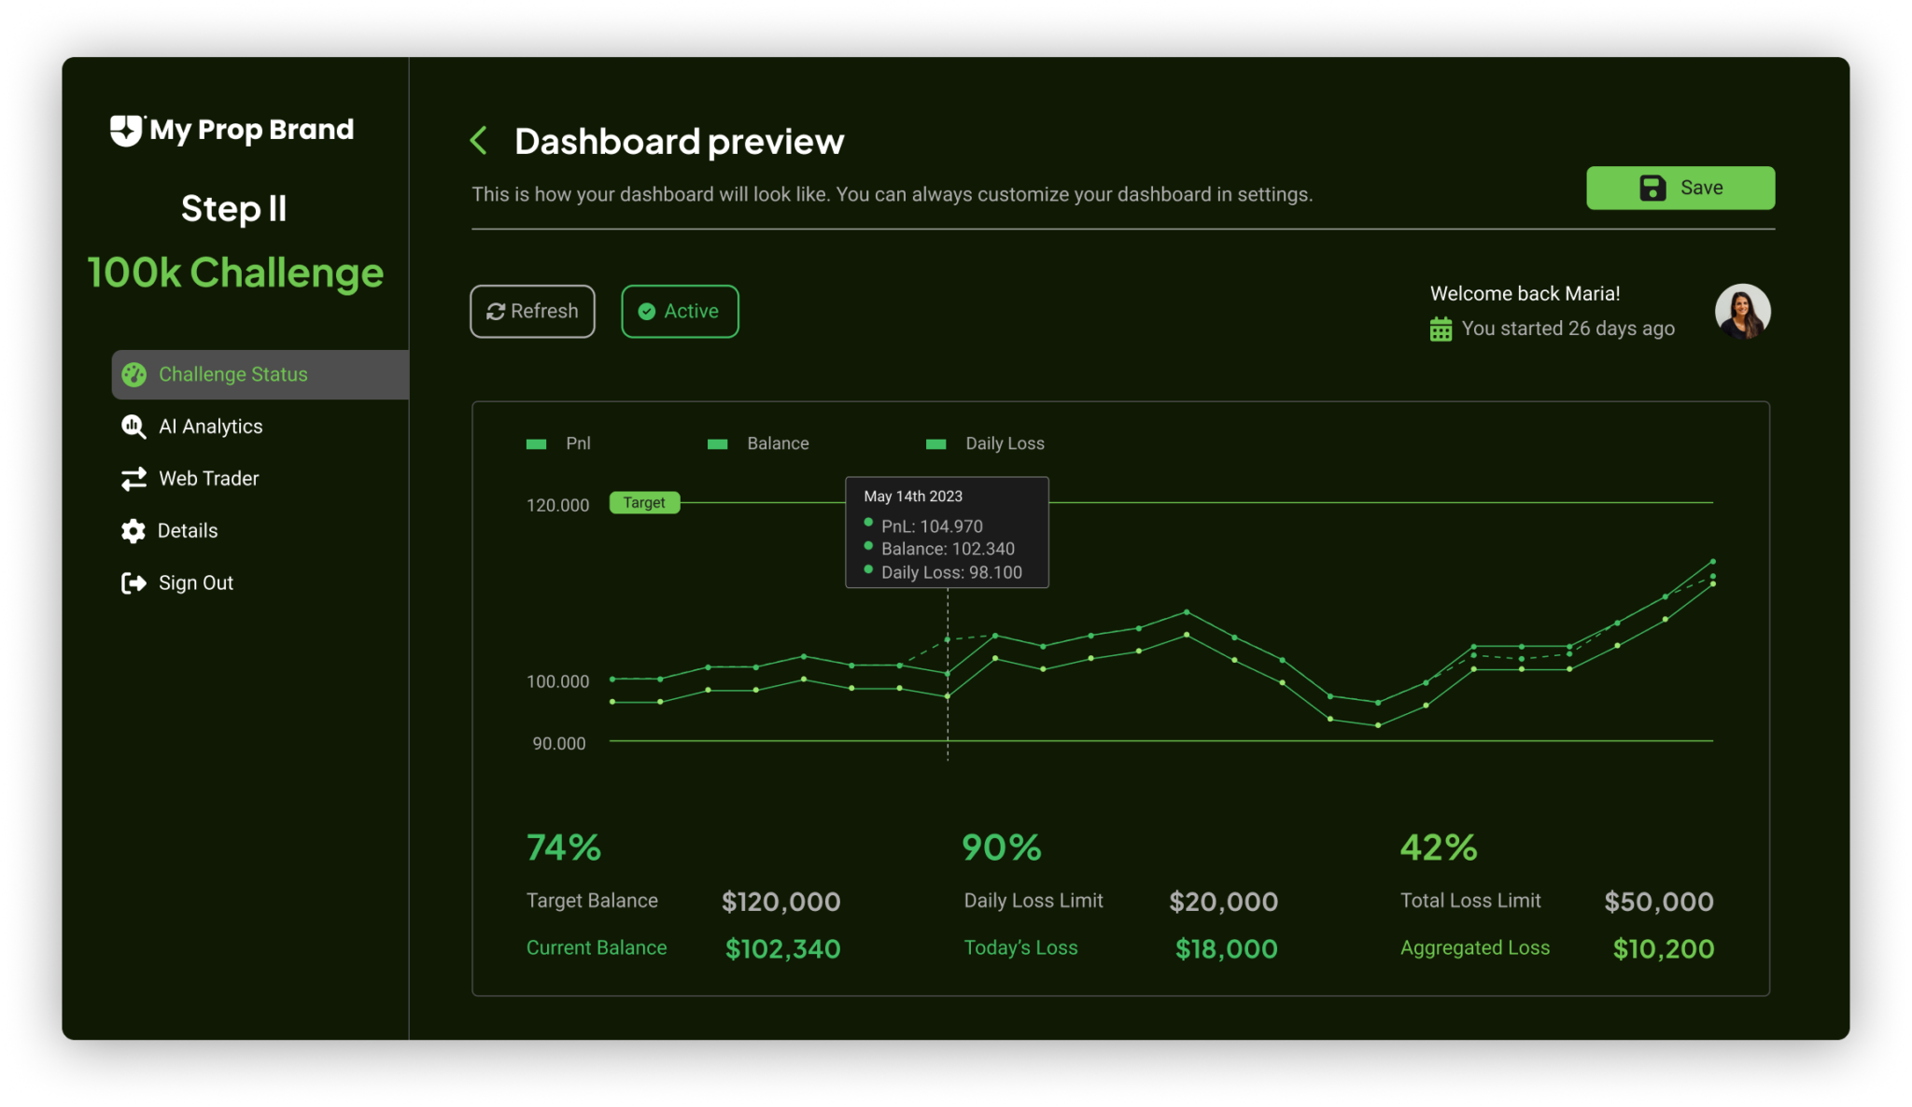1912x1107 pixels.
Task: Click the Details gear icon
Action: [x=134, y=531]
